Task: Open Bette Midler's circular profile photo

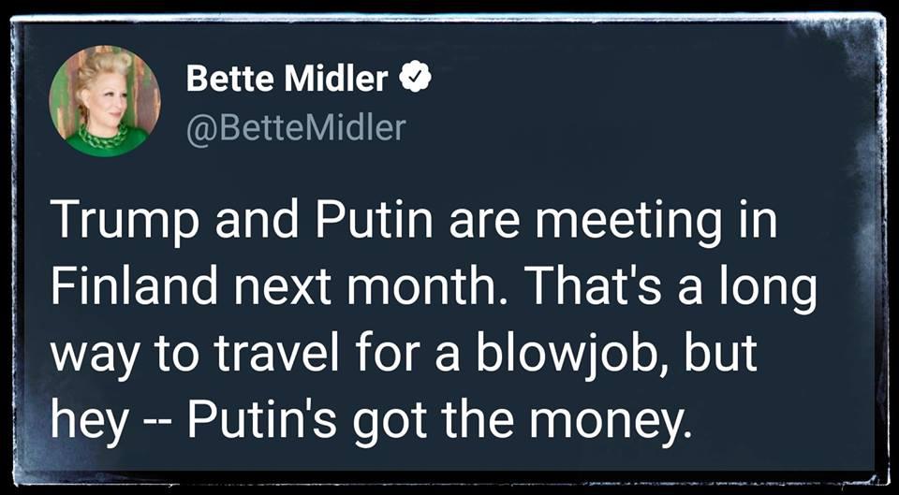Action: coord(105,101)
